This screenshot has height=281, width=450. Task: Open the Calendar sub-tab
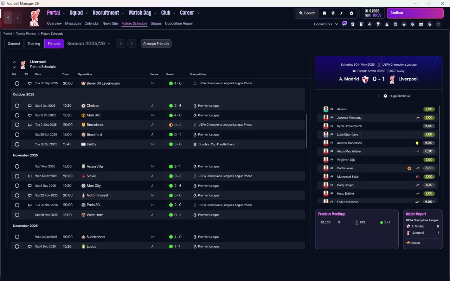[x=92, y=24]
